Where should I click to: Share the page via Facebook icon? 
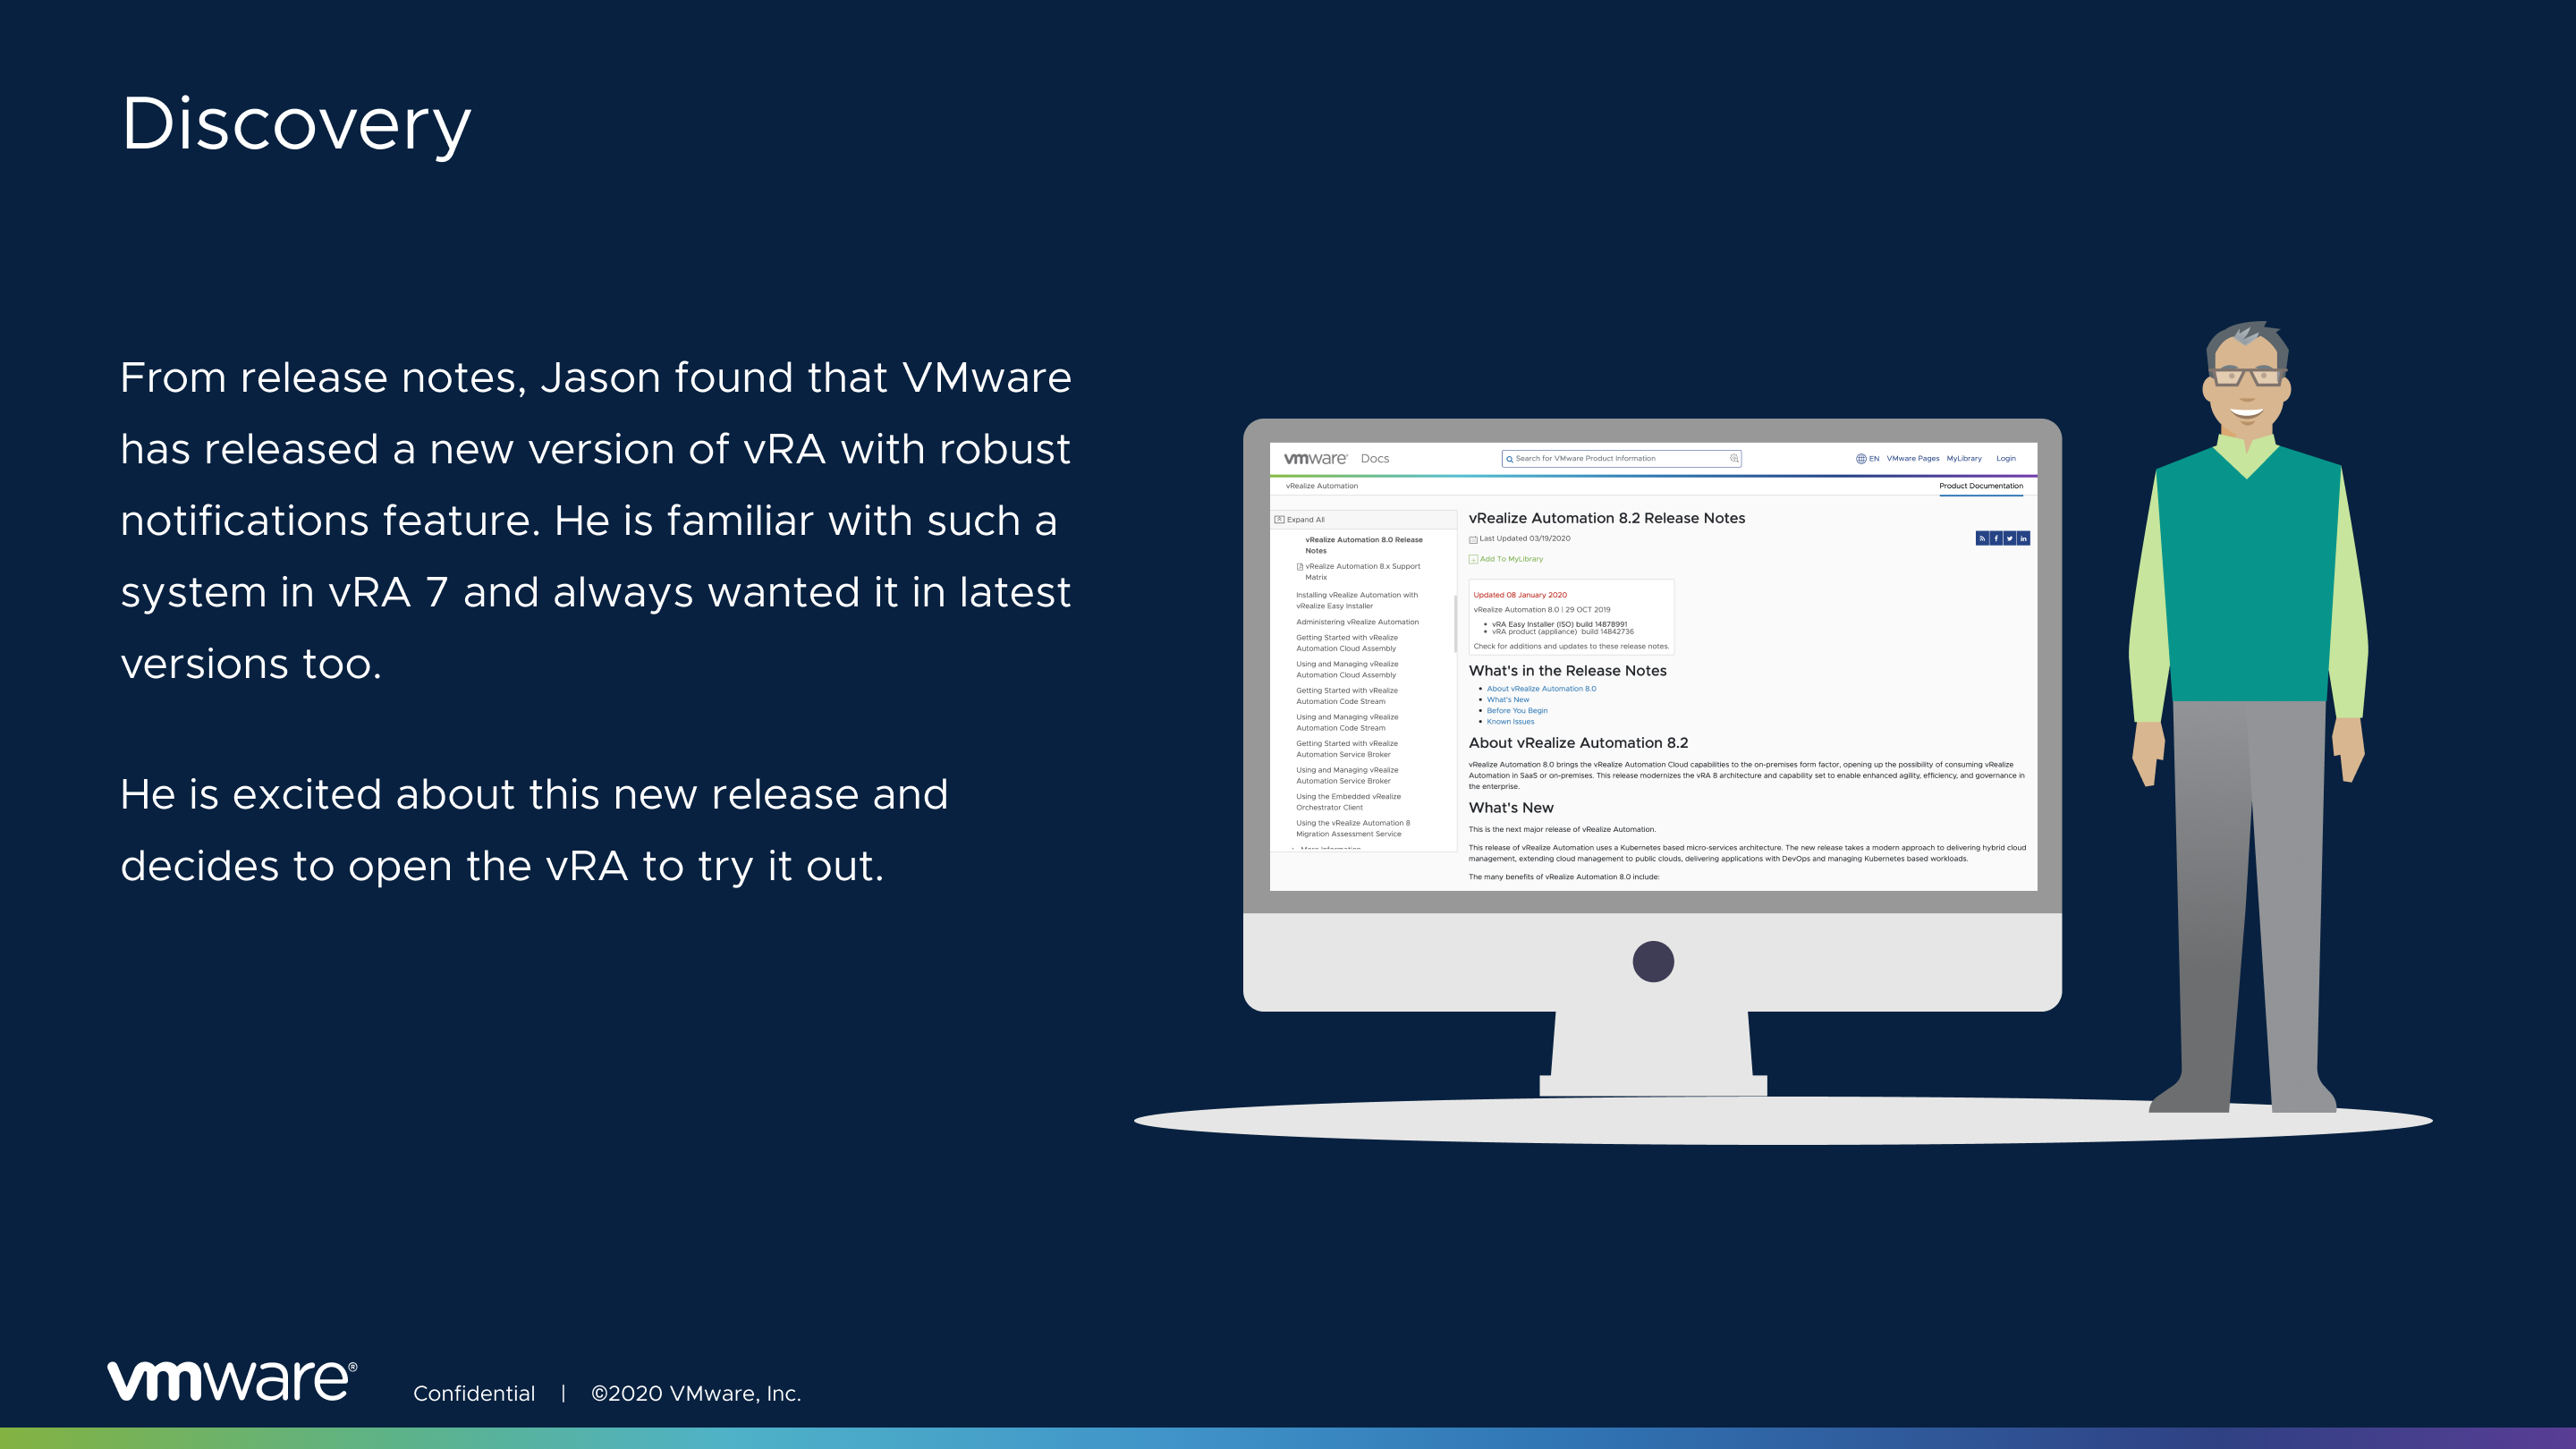click(x=1996, y=538)
